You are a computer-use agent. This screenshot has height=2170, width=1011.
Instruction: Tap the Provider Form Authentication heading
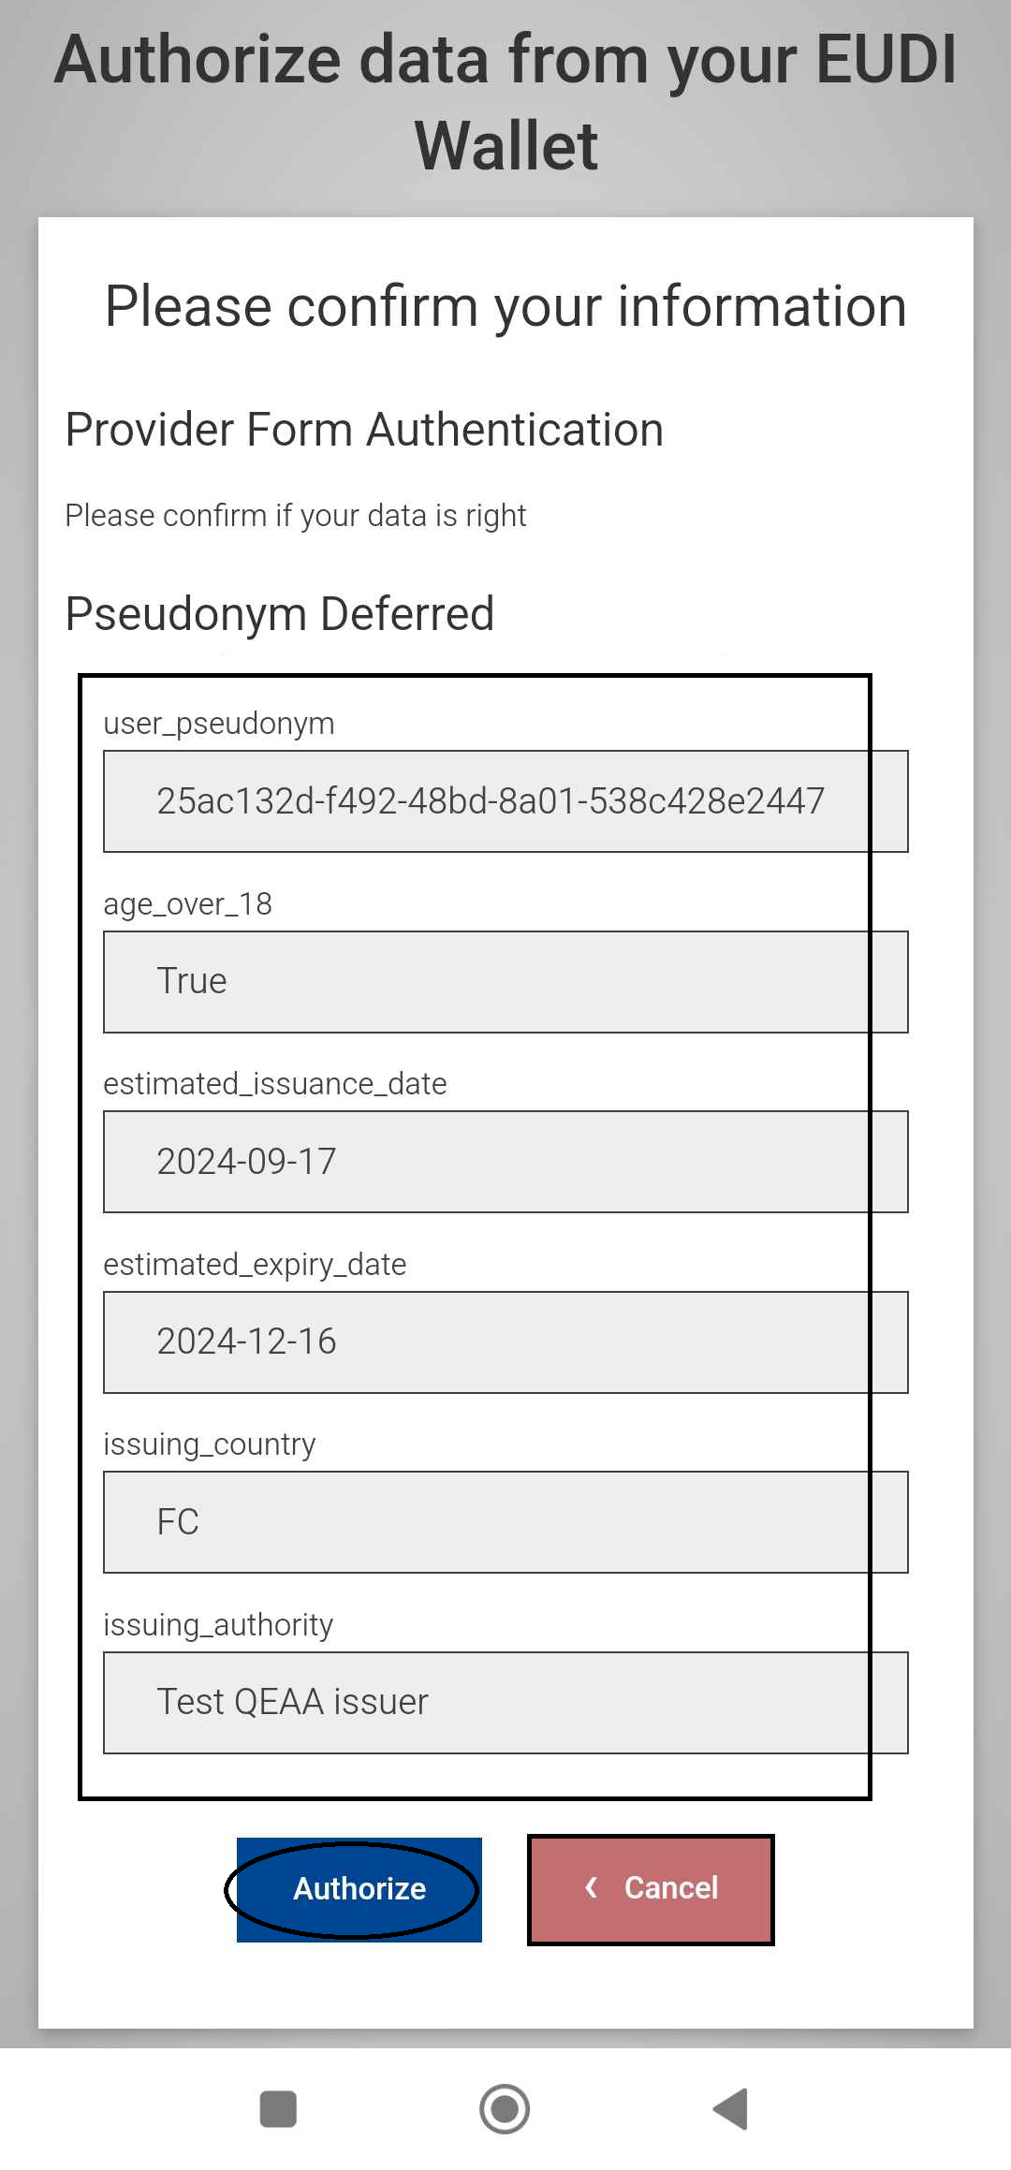pos(364,431)
